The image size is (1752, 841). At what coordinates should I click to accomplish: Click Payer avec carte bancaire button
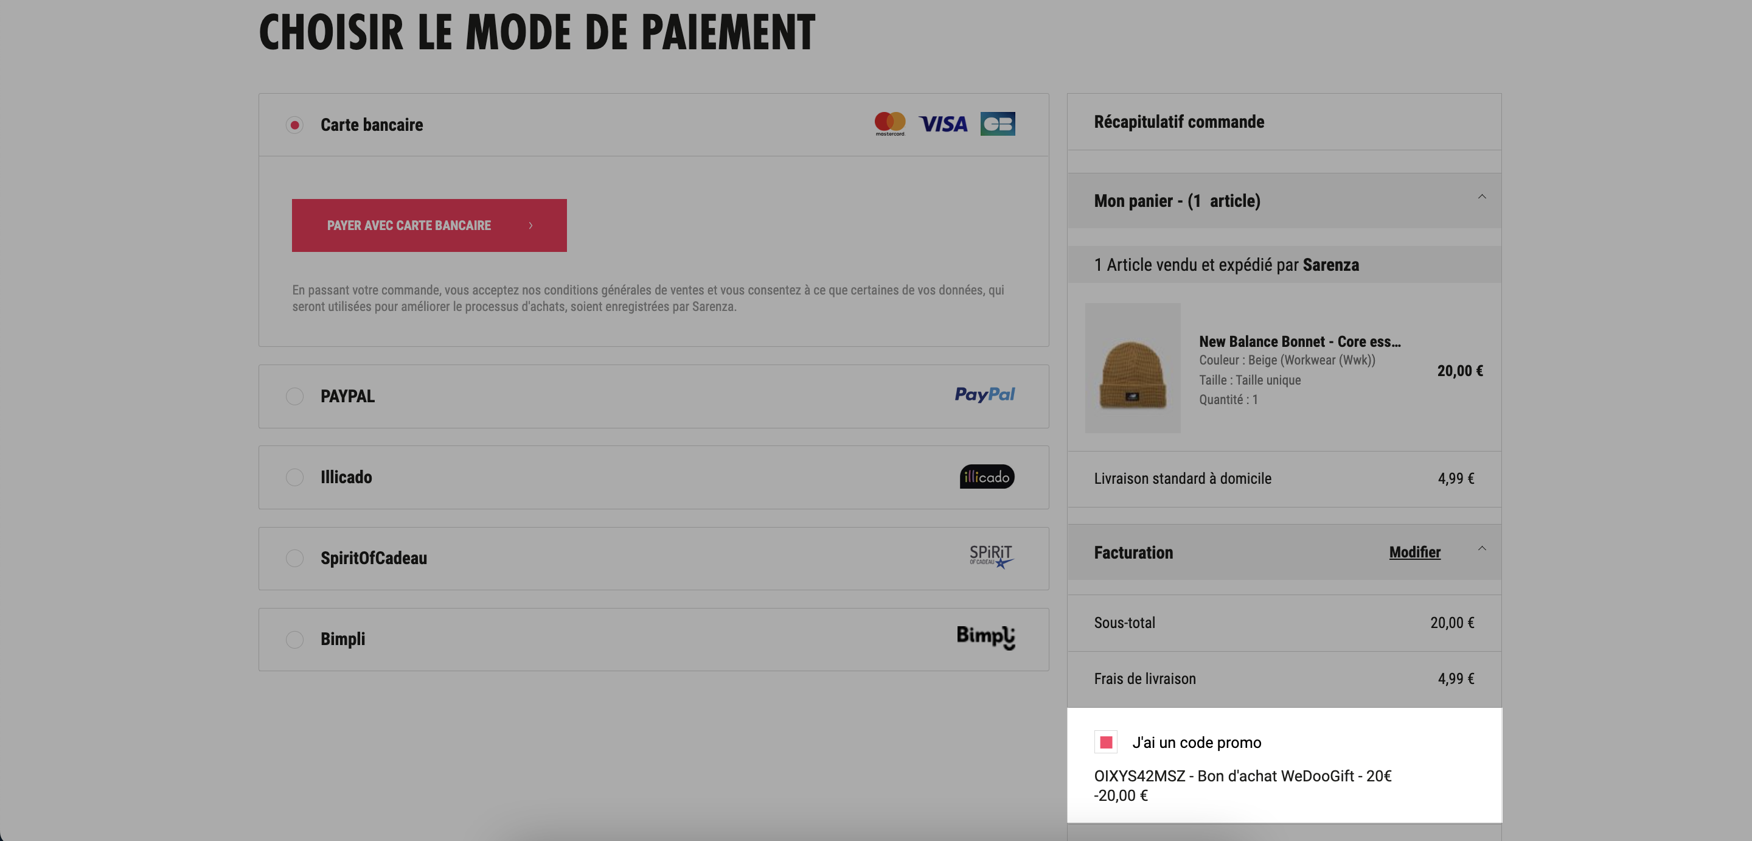[x=429, y=225]
